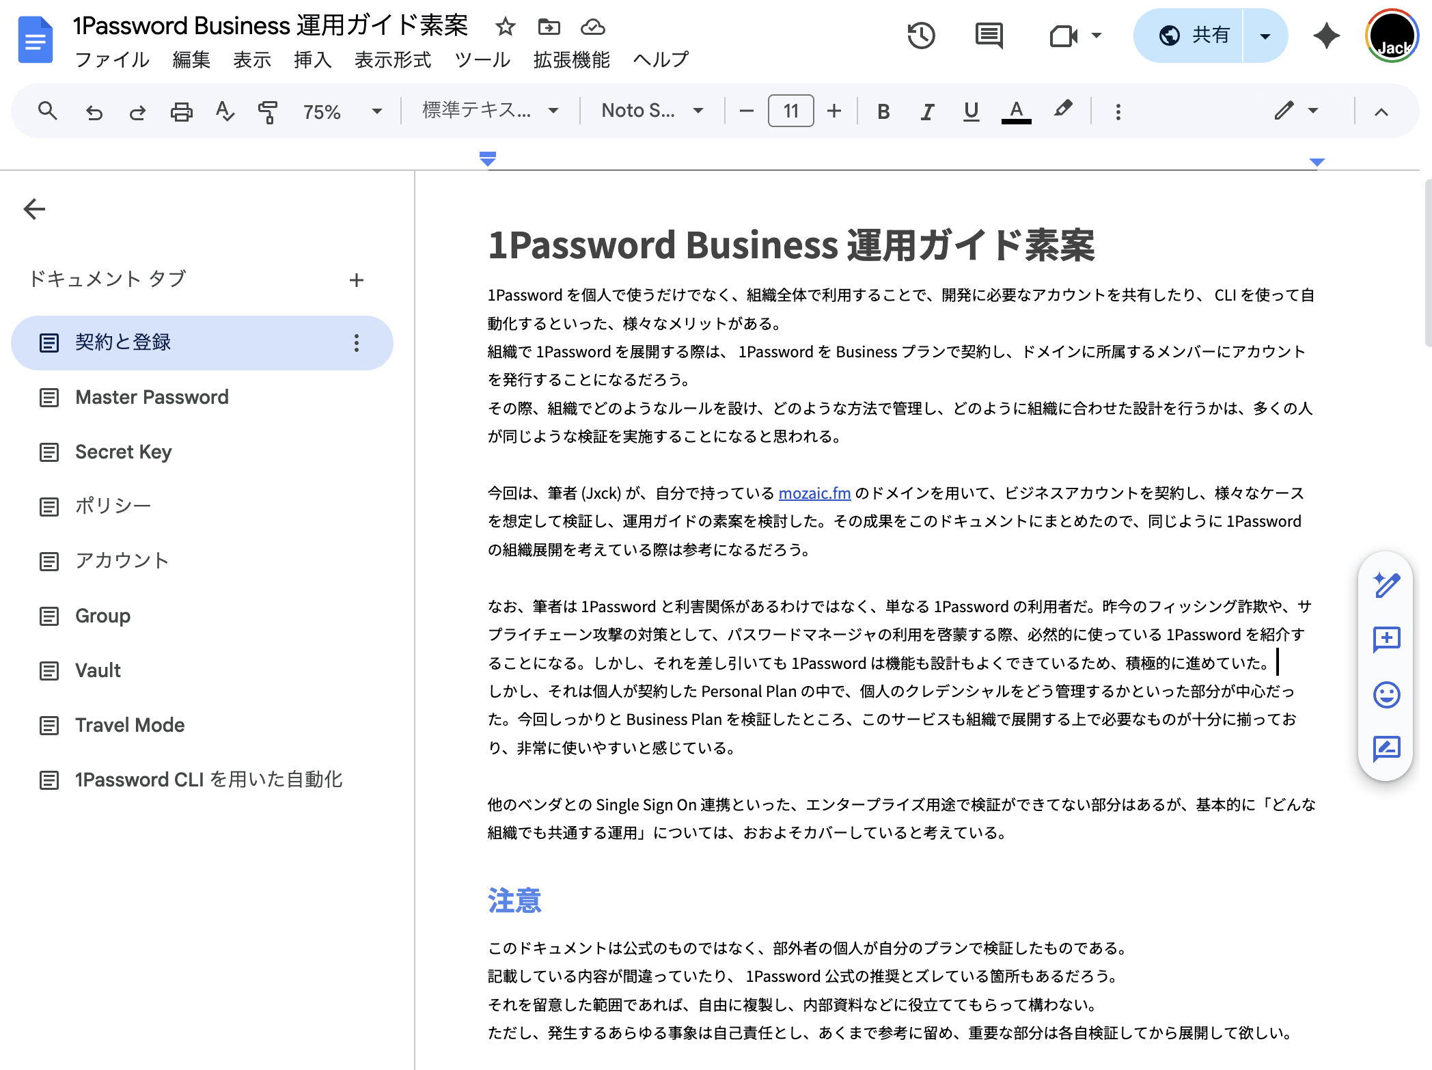Switch to the Master Password tab
Image resolution: width=1432 pixels, height=1070 pixels.
pyautogui.click(x=152, y=397)
